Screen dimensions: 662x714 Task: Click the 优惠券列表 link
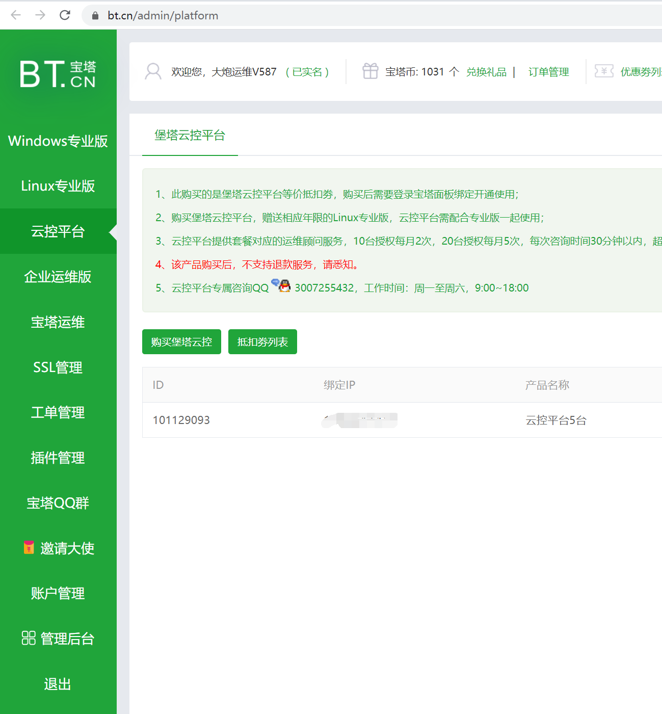tap(641, 72)
